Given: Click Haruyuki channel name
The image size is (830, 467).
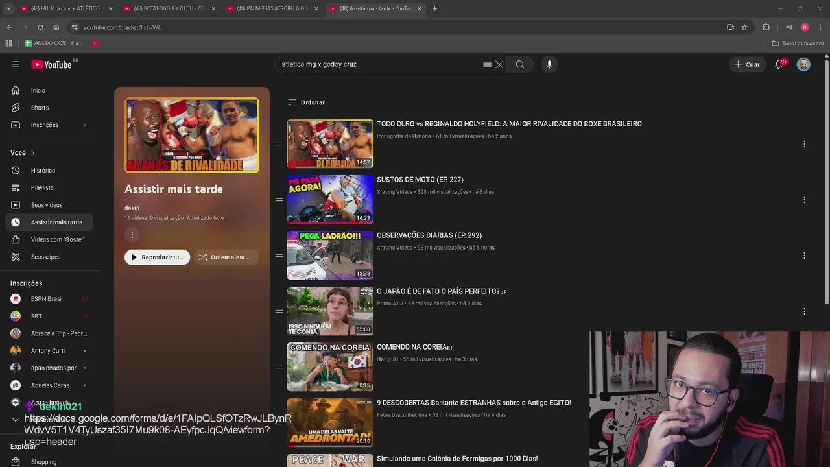Looking at the screenshot, I should point(387,359).
